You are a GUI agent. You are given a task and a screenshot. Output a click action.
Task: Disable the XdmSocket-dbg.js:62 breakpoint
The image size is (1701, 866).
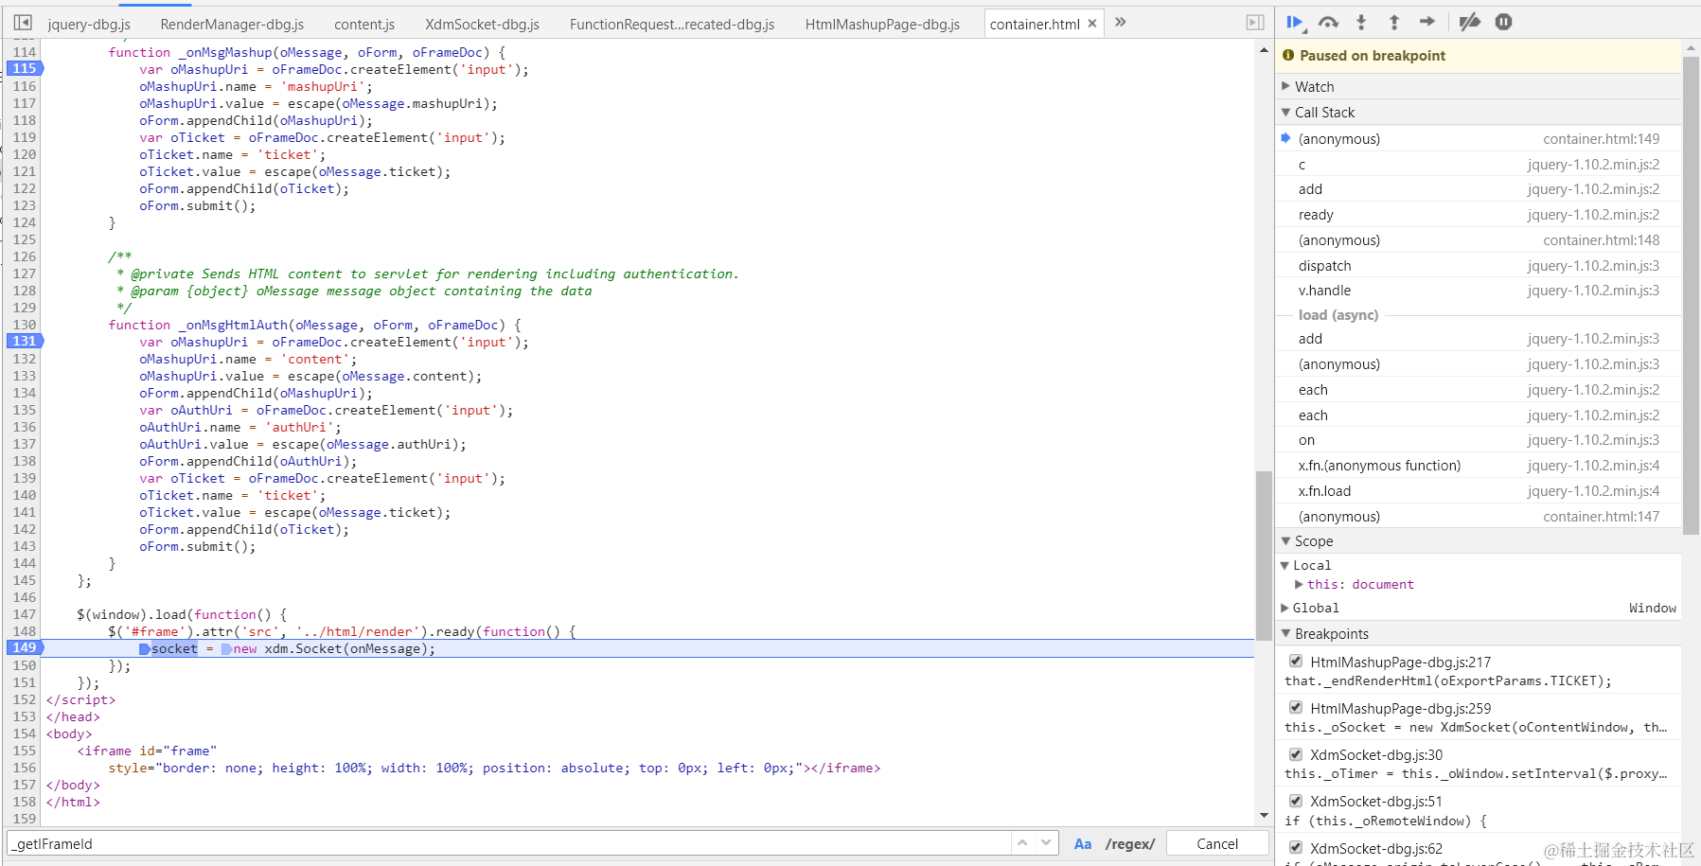(1296, 847)
